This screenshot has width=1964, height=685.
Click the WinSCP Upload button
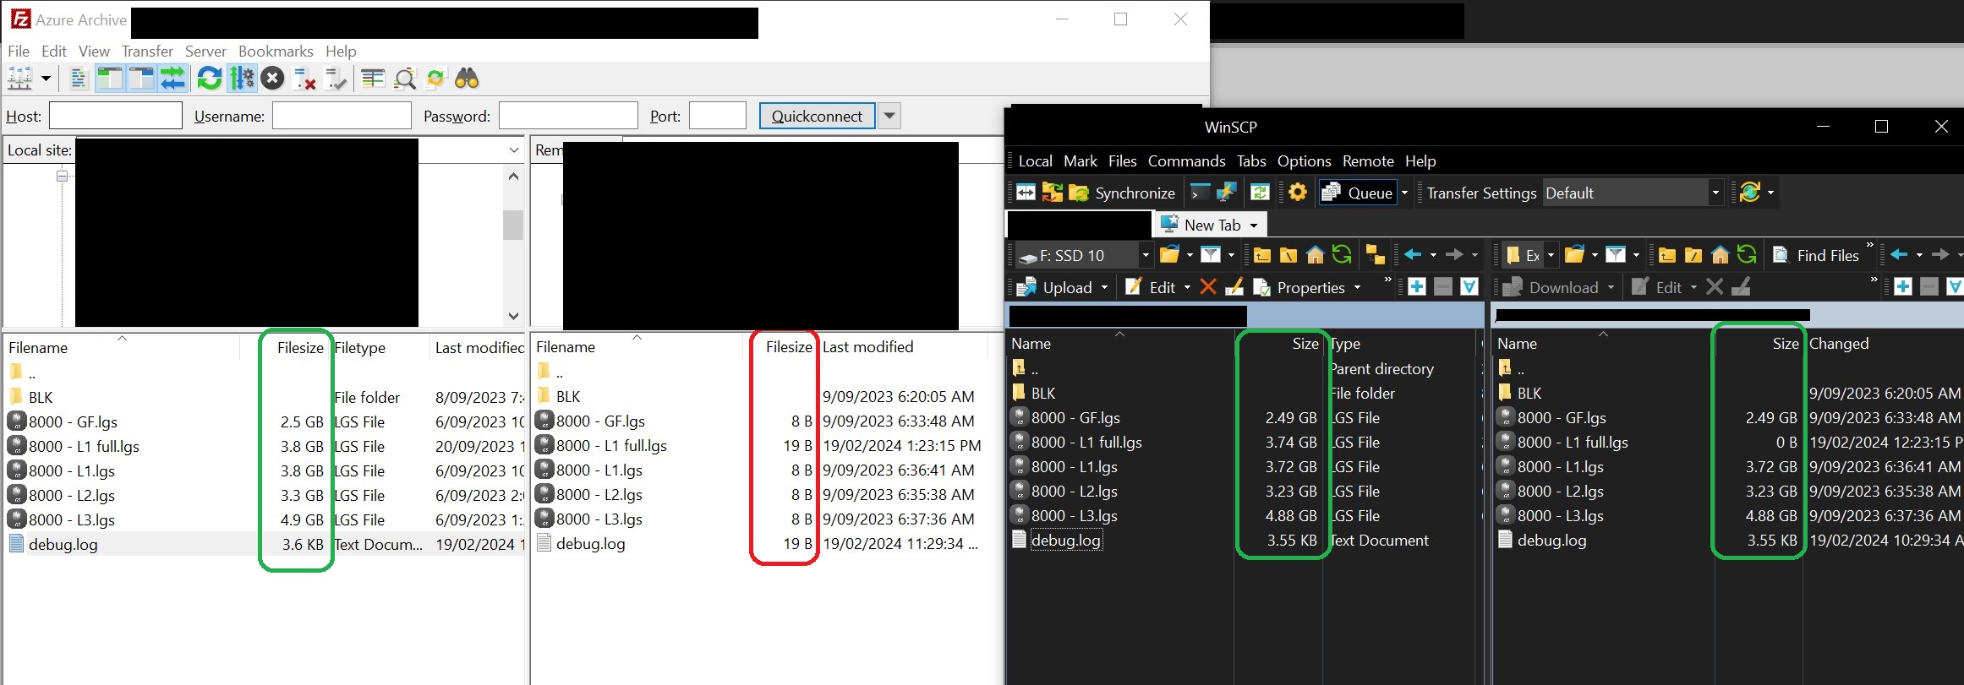pyautogui.click(x=1055, y=287)
